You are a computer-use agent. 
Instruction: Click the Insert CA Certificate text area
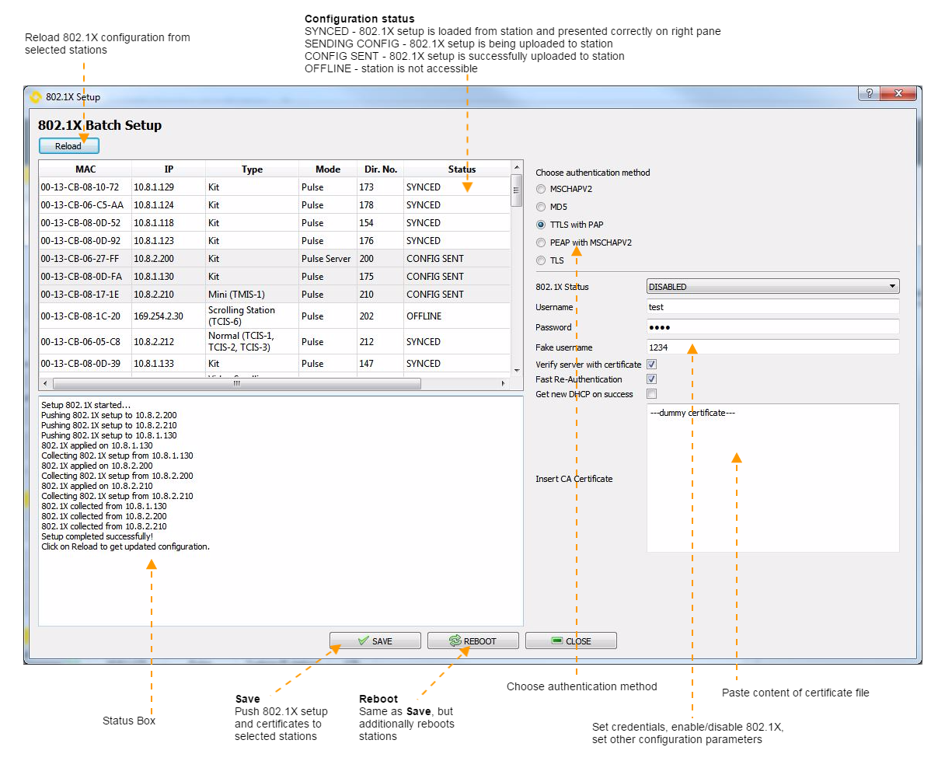pyautogui.click(x=772, y=478)
